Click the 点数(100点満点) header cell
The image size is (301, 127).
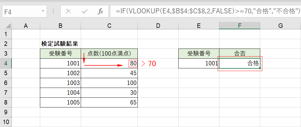(109, 54)
